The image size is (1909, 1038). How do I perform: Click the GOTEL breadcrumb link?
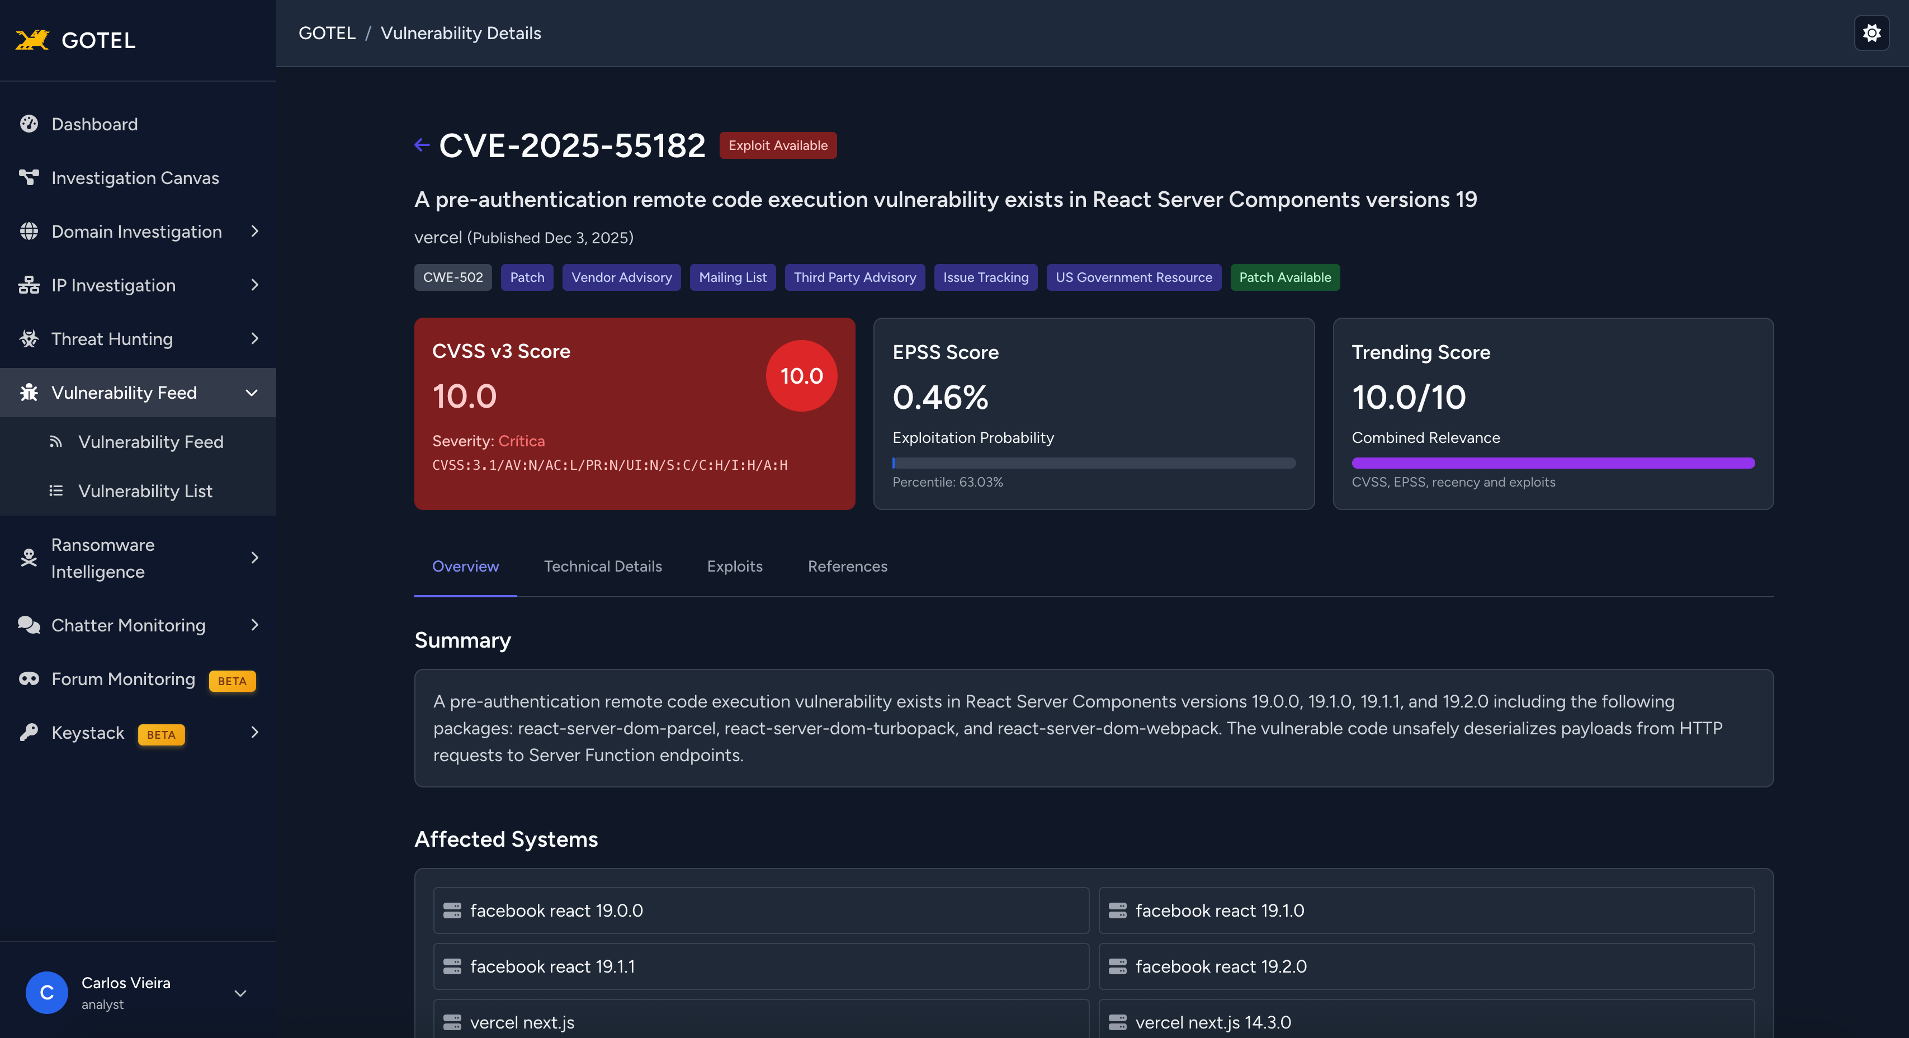tap(327, 34)
